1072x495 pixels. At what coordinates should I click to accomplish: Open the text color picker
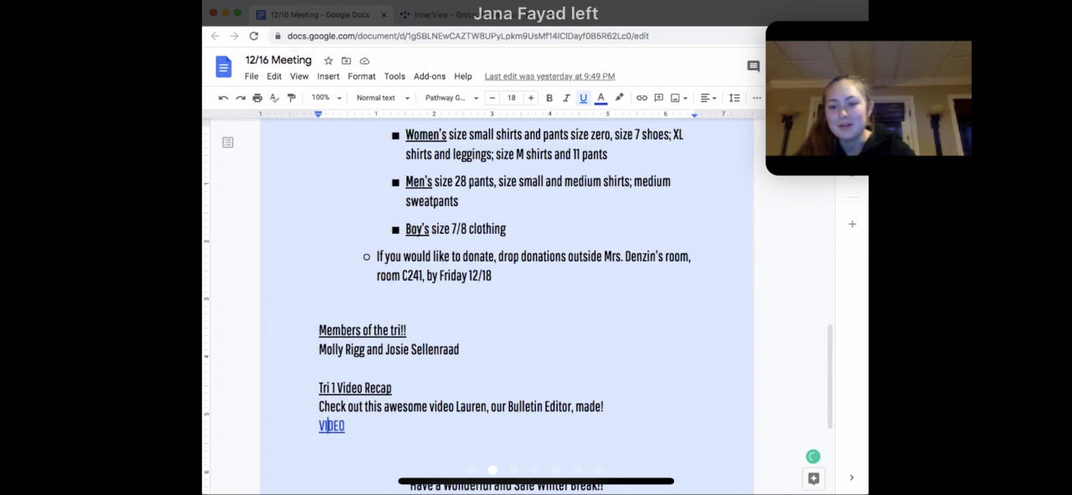pos(600,98)
